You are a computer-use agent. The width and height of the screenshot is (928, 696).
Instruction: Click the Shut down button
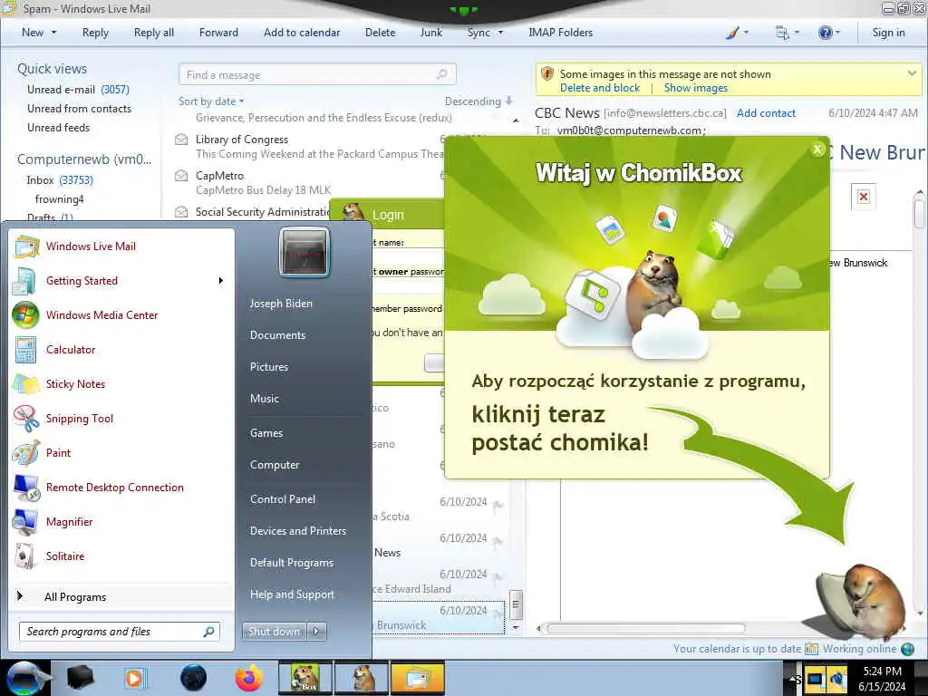pyautogui.click(x=274, y=632)
